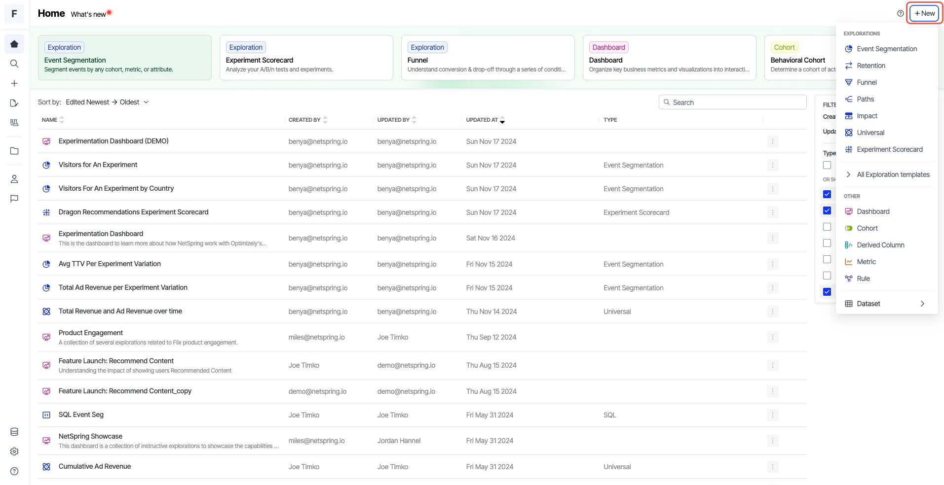Click the sidebar search magnifier icon
The height and width of the screenshot is (485, 944).
14,64
